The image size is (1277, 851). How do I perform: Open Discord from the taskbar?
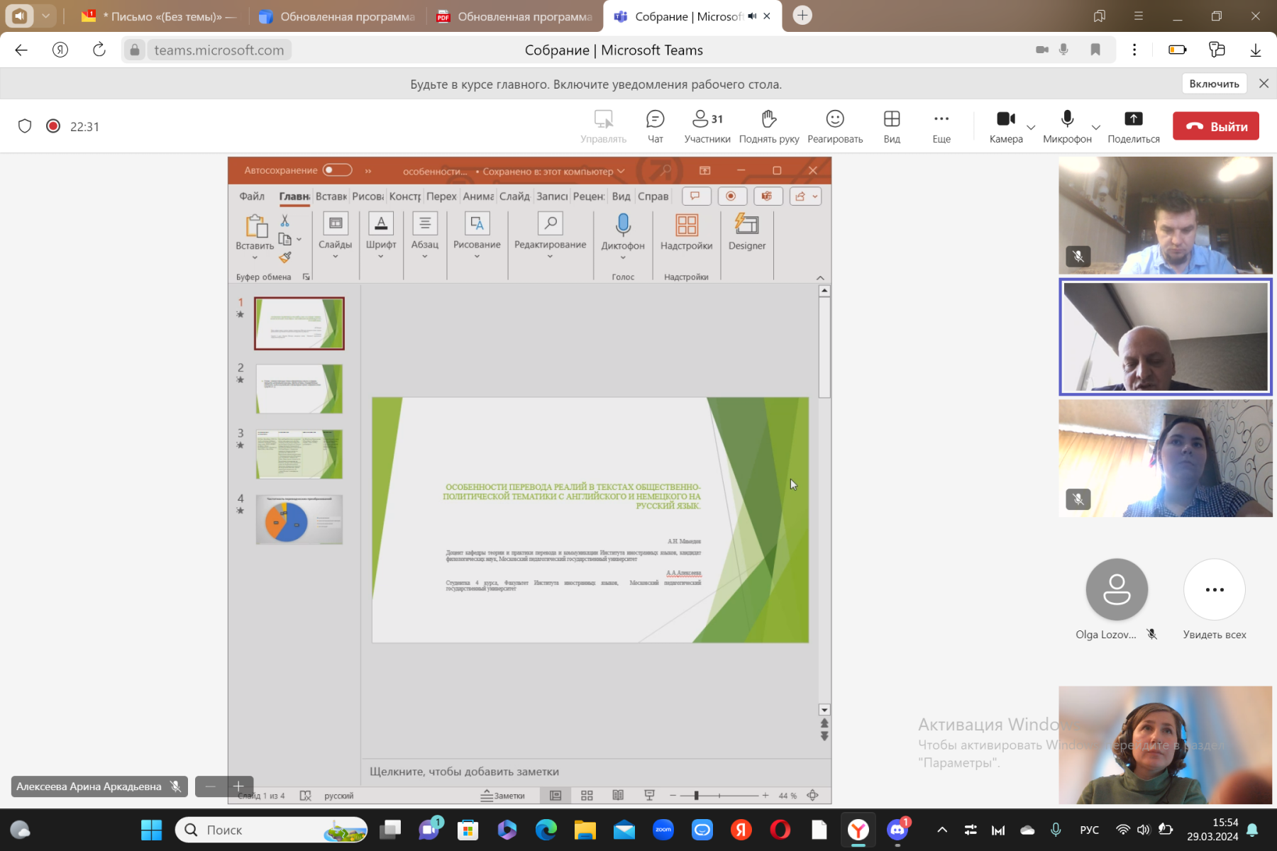[897, 830]
